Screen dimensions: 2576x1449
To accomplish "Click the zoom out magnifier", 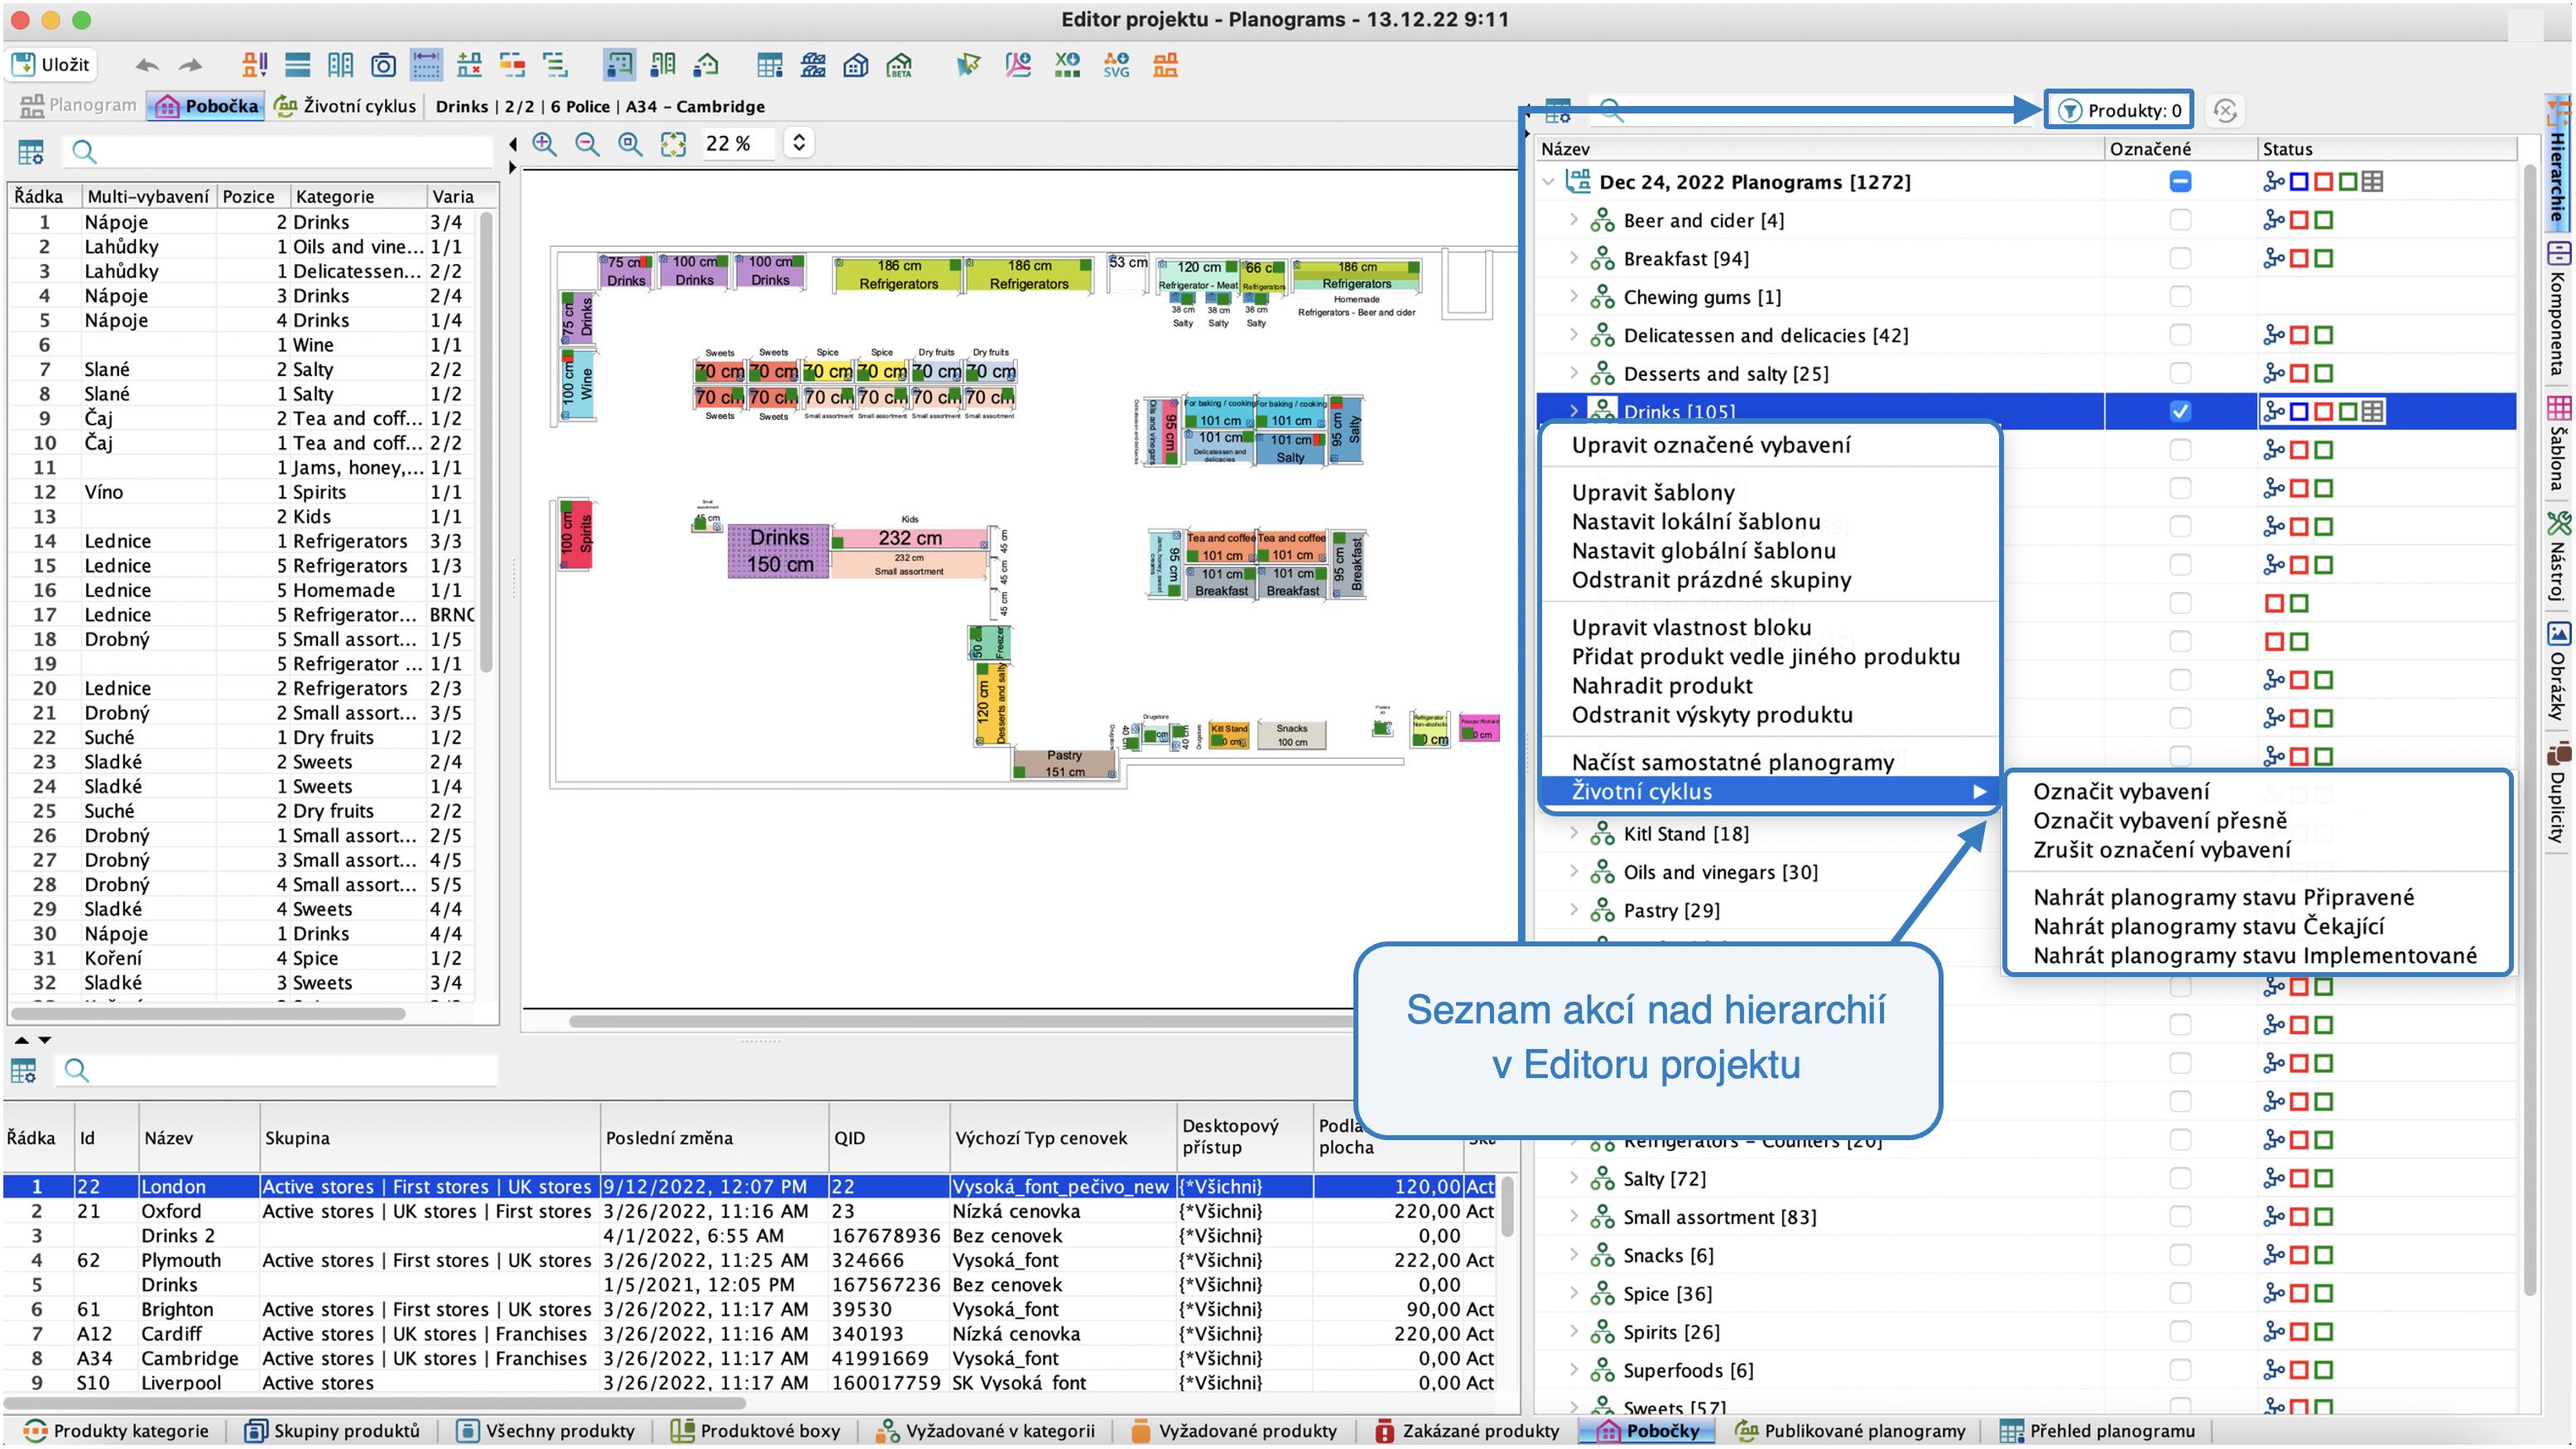I will click(588, 144).
